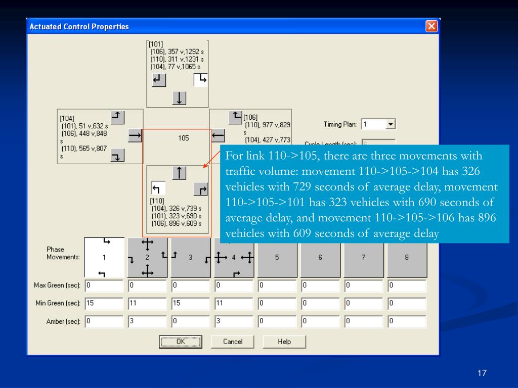Click Amber field for phase 8
The image size is (518, 388).
[407, 322]
